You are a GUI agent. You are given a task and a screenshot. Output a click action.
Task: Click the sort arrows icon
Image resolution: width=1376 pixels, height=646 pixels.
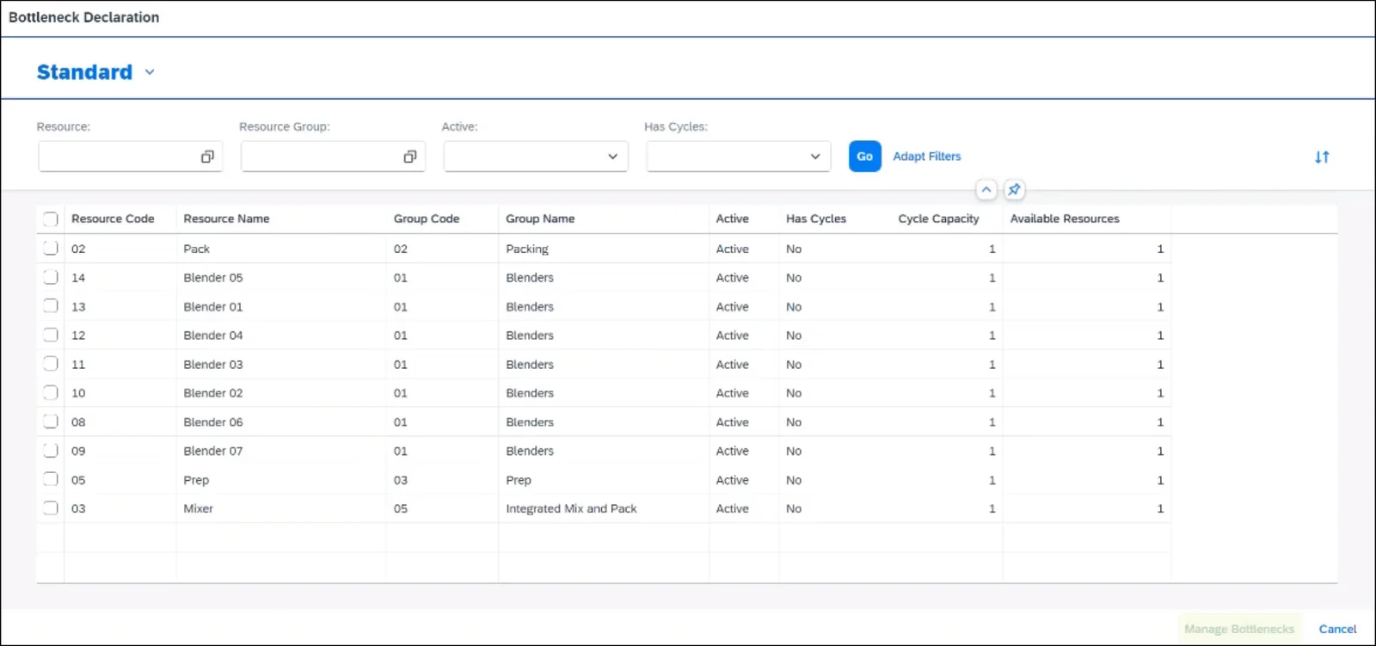(1322, 157)
